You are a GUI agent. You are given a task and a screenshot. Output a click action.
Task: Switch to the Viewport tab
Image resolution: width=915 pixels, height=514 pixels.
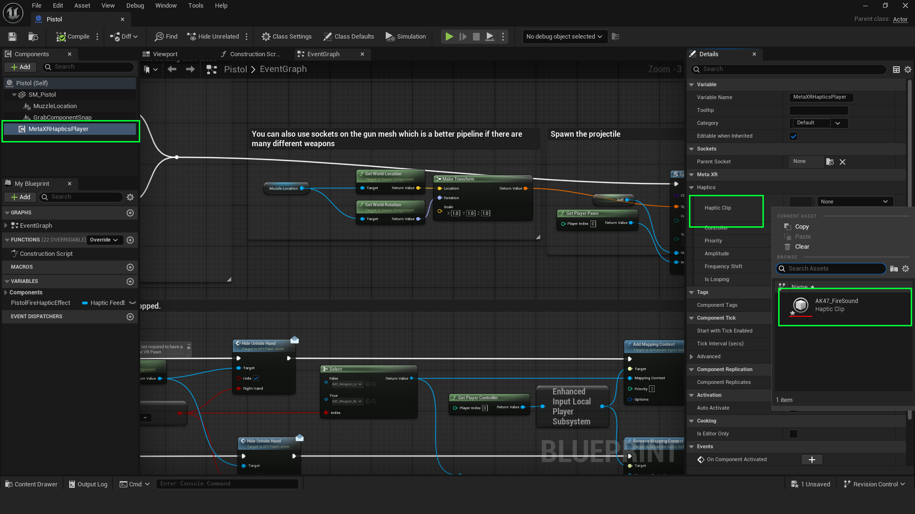[165, 54]
